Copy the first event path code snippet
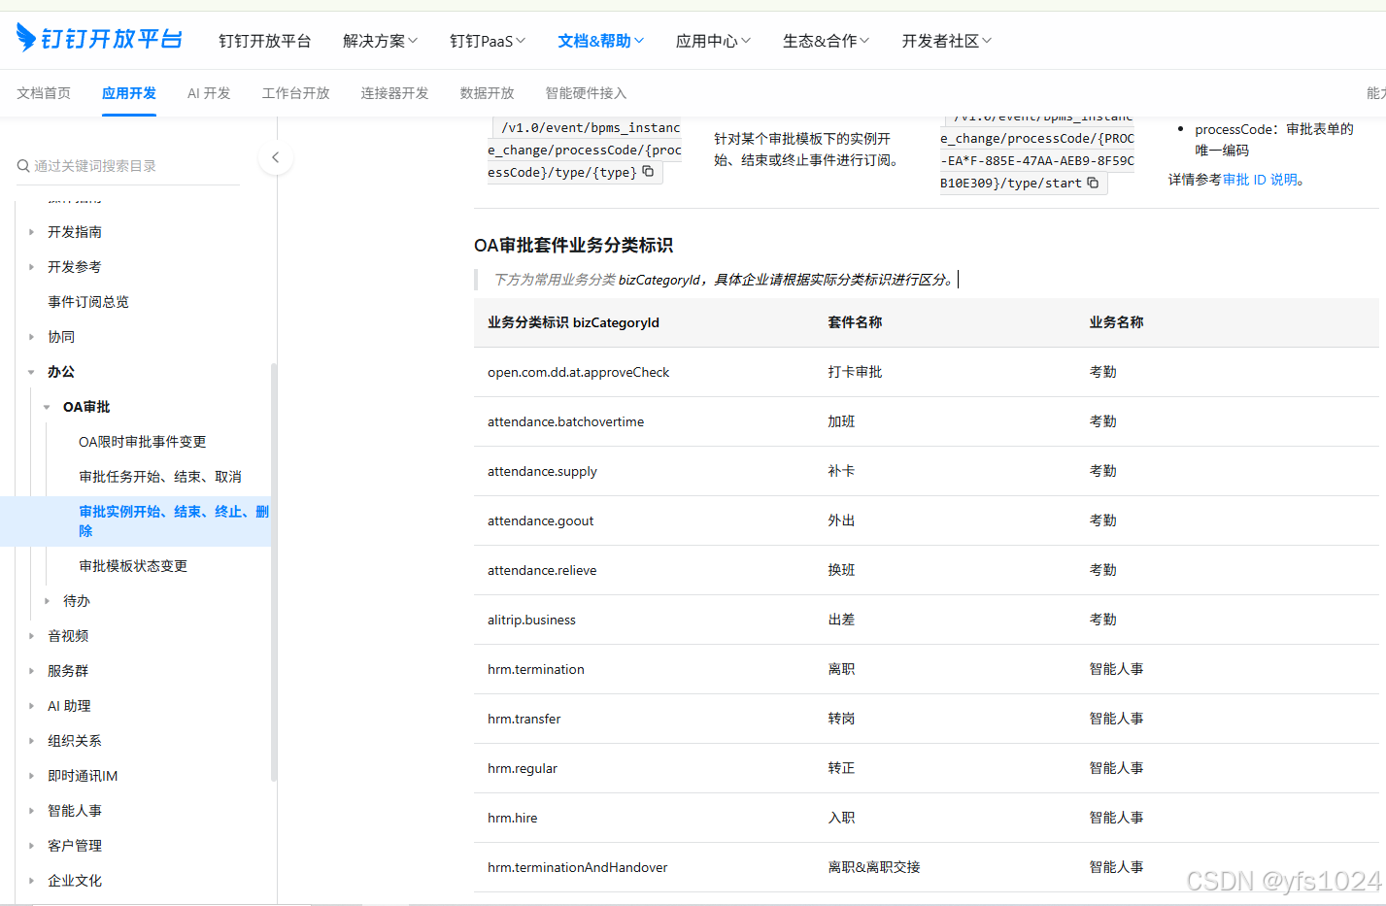Screen dimensions: 1386x906 coord(648,172)
